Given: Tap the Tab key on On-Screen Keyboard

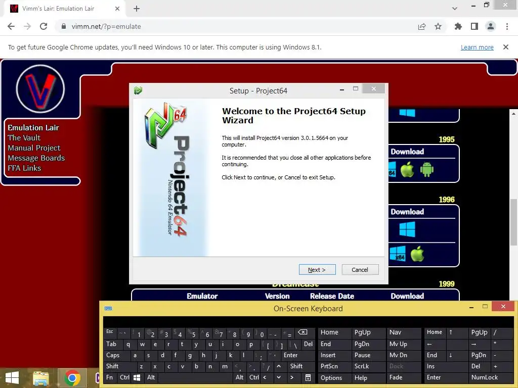Looking at the screenshot, I should coord(113,344).
